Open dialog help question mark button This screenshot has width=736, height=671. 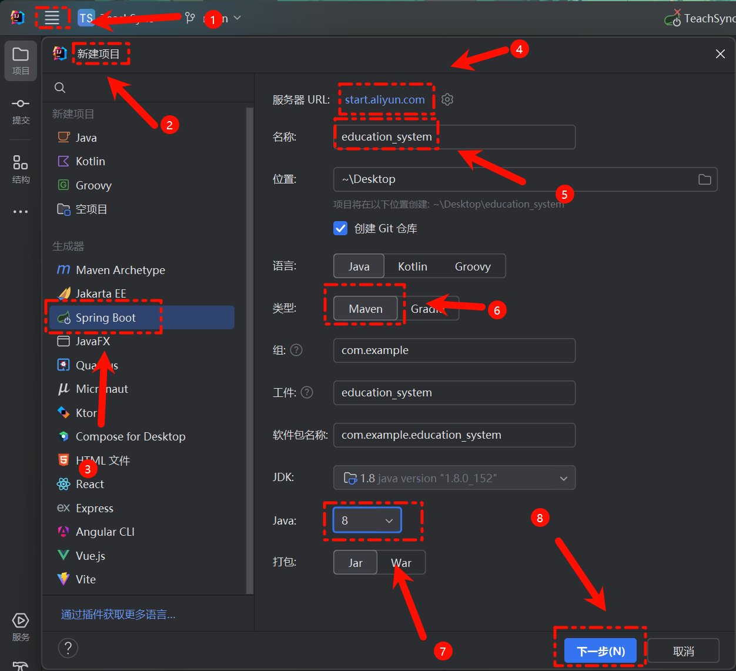pyautogui.click(x=68, y=648)
